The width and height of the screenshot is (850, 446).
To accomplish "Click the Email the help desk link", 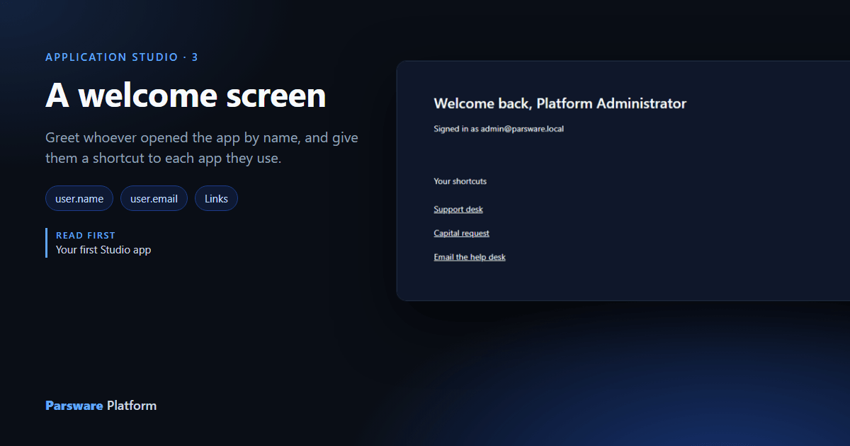I will 470,258.
